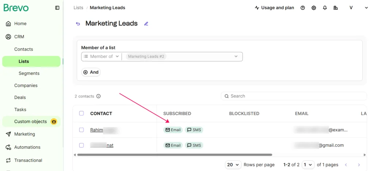The height and width of the screenshot is (171, 374).
Task: Click the organization building icon
Action: click(x=336, y=8)
